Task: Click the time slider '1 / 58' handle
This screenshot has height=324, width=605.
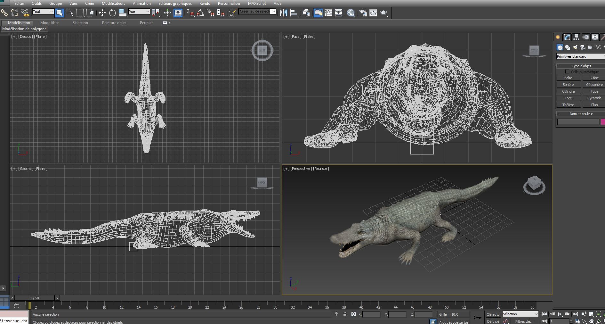Action: [35, 298]
